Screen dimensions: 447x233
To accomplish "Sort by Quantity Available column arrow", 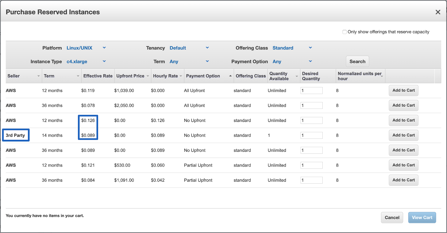I will click(x=297, y=76).
